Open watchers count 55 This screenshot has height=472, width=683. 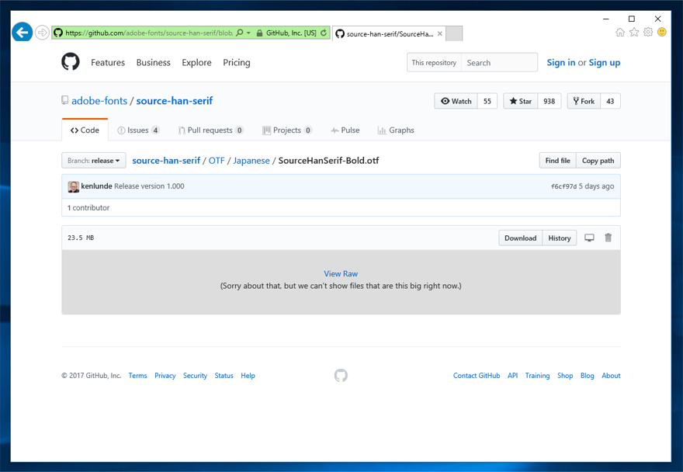point(487,101)
